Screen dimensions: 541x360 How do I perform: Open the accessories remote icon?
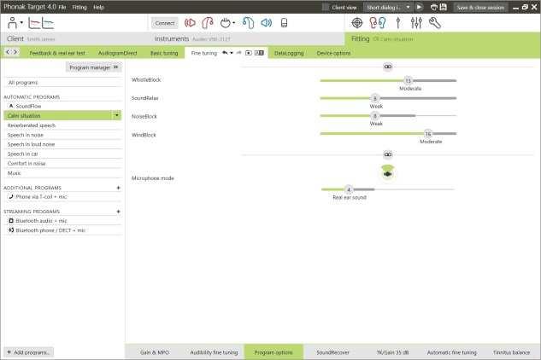coord(284,23)
